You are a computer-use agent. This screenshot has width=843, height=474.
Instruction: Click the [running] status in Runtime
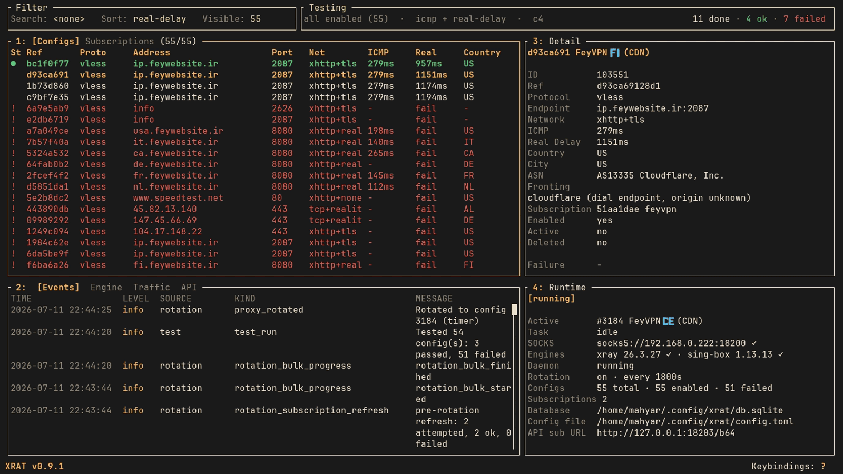coord(551,299)
